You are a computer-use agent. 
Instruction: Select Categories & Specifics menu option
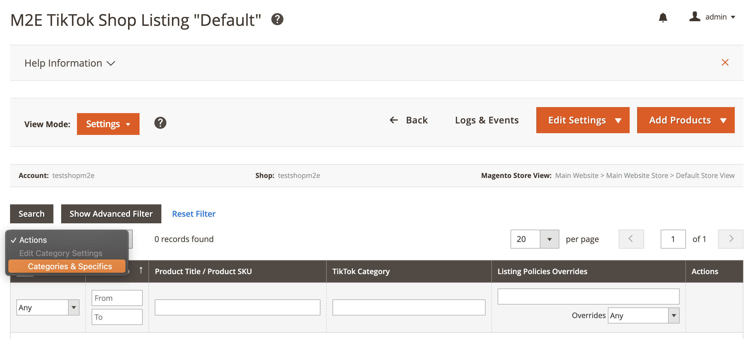(70, 266)
